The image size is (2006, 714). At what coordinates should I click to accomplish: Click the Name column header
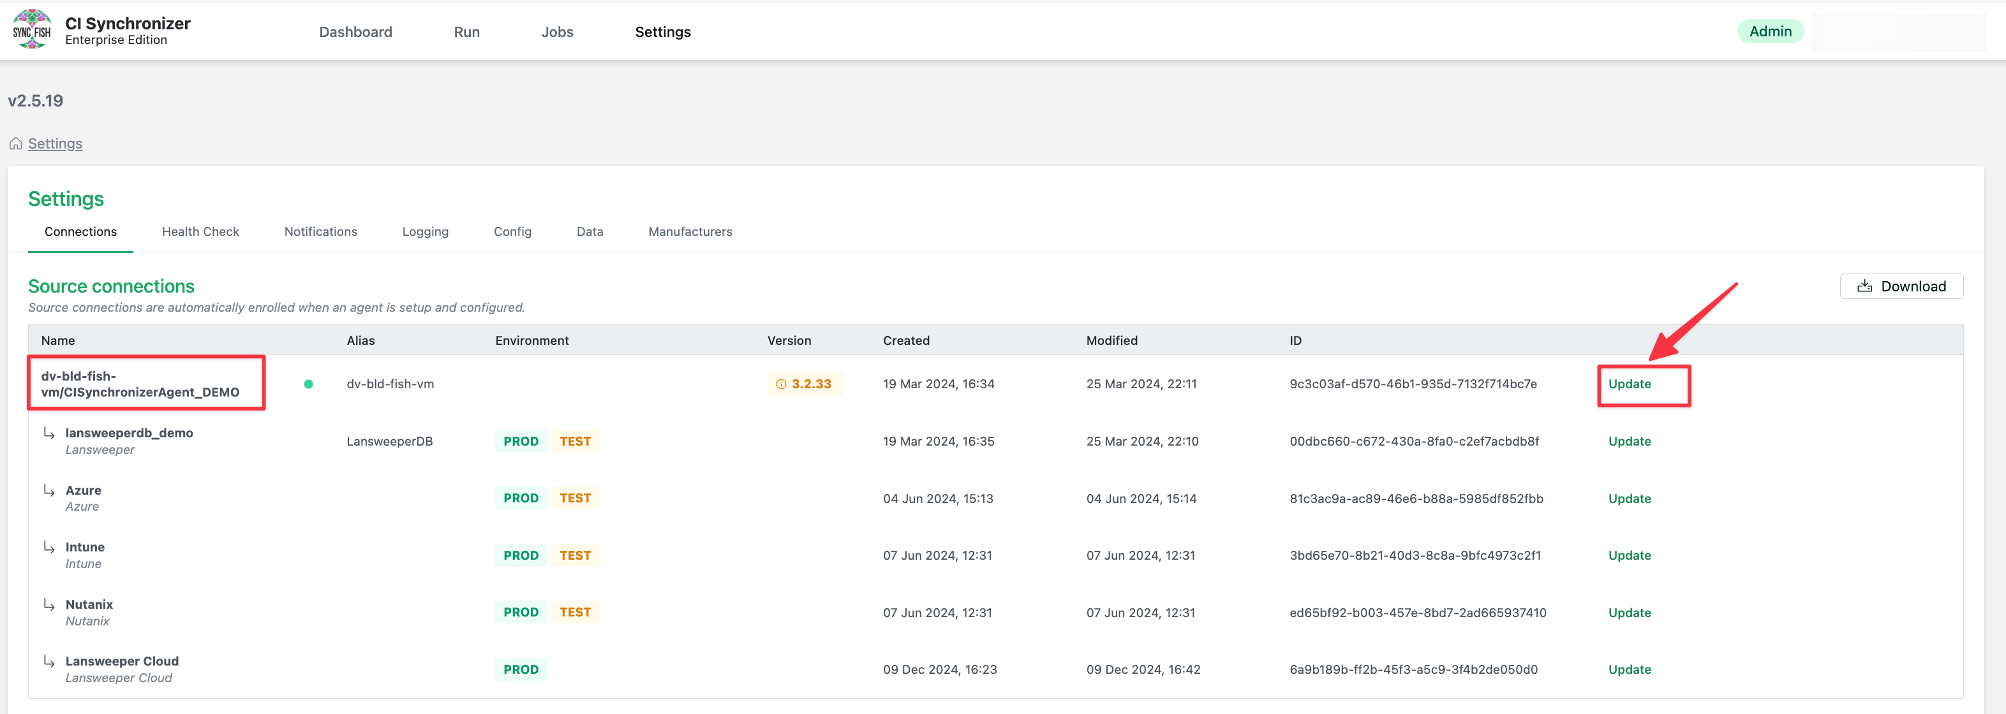(59, 340)
